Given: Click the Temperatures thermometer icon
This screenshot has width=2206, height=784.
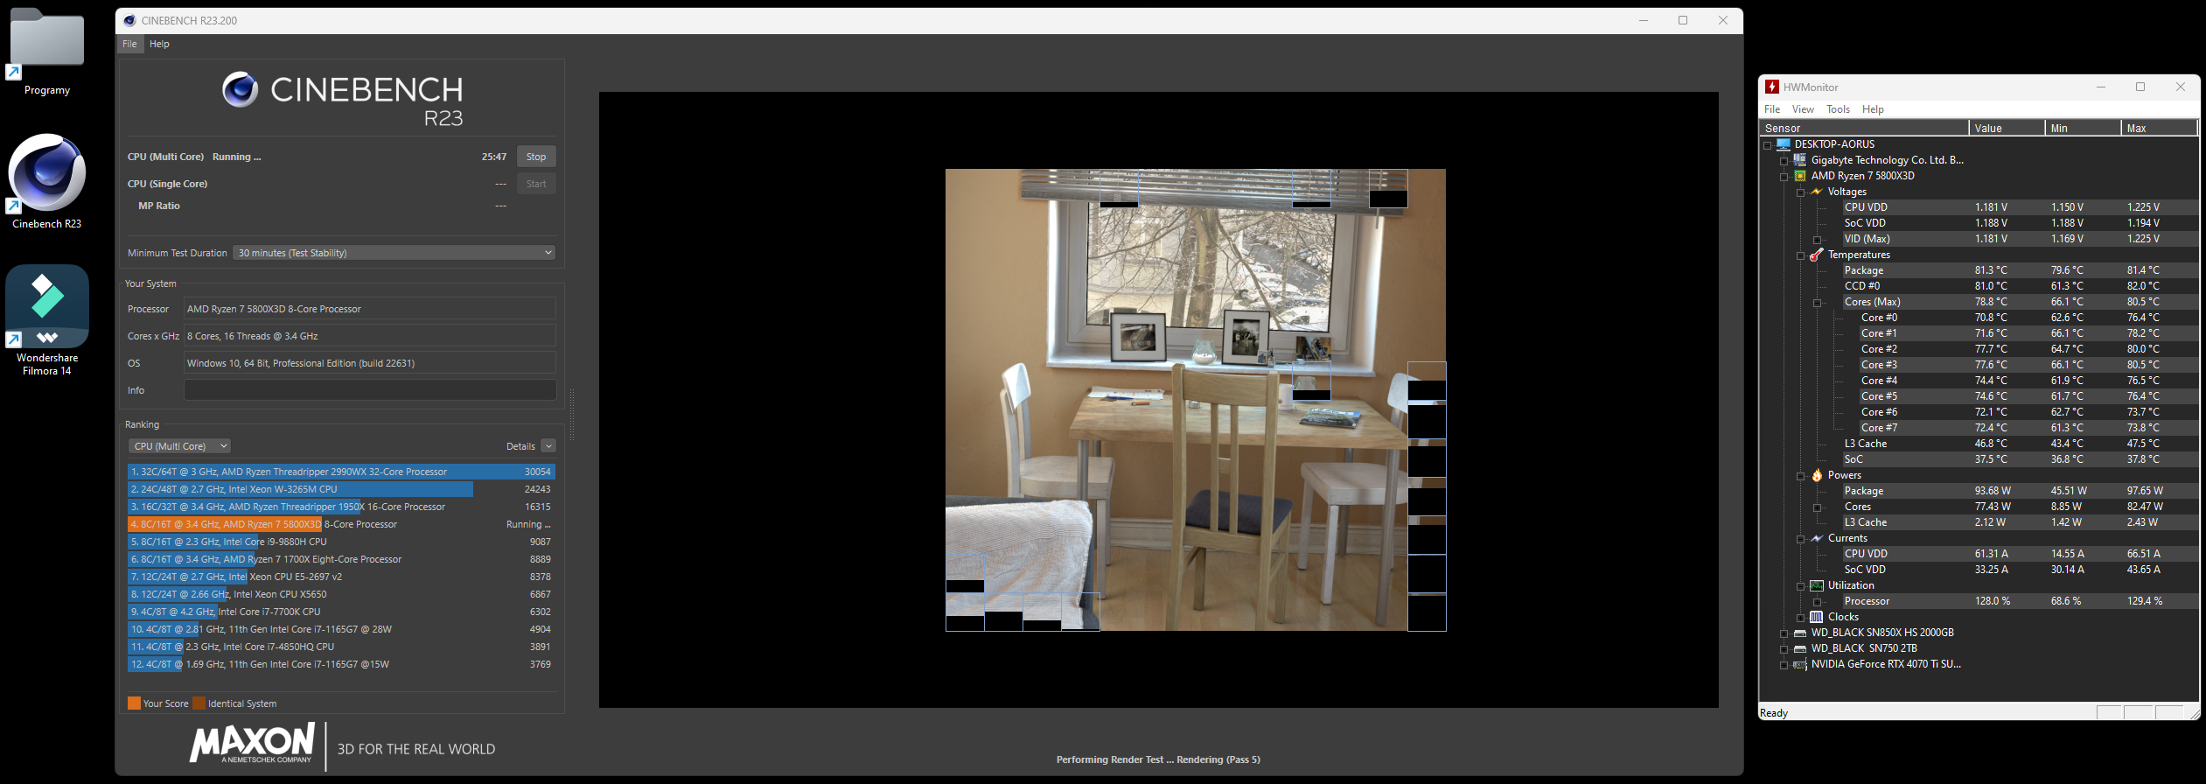Looking at the screenshot, I should (x=1816, y=255).
